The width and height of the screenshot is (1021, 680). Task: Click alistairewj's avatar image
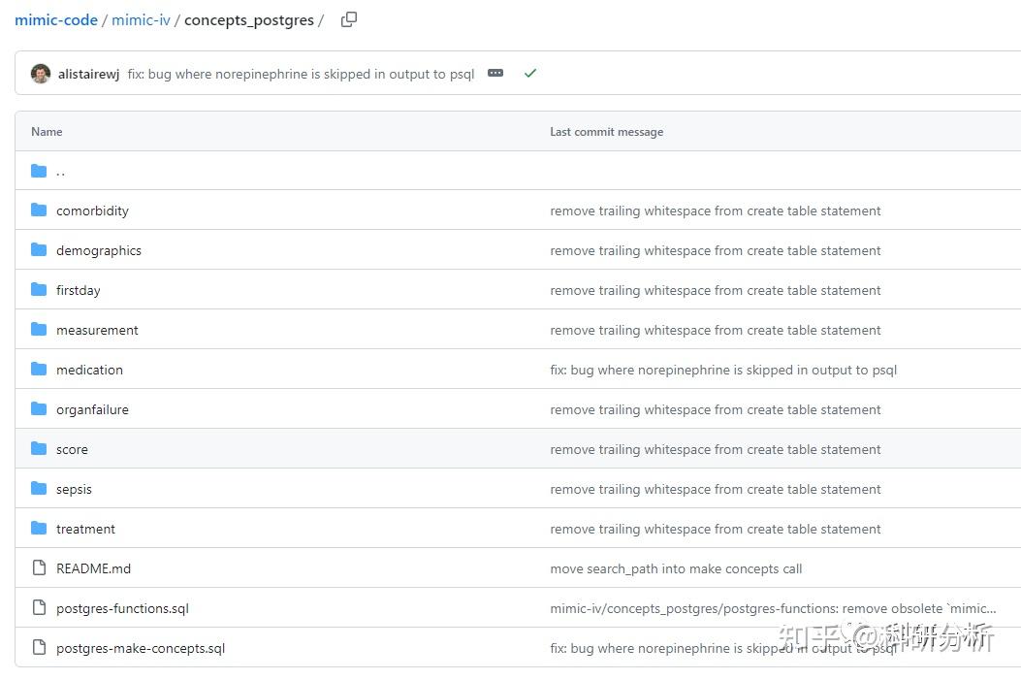coord(41,74)
